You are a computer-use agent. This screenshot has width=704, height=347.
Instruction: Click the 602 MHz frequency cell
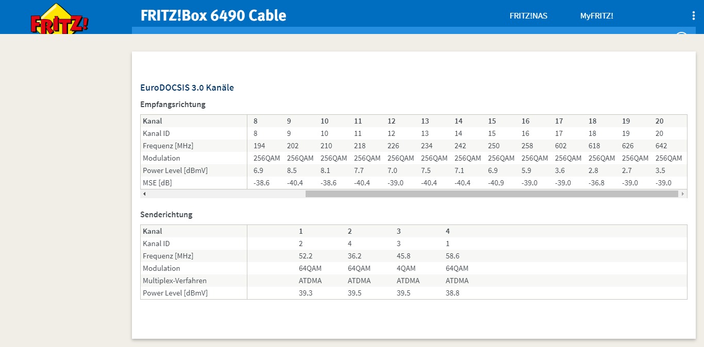[561, 146]
